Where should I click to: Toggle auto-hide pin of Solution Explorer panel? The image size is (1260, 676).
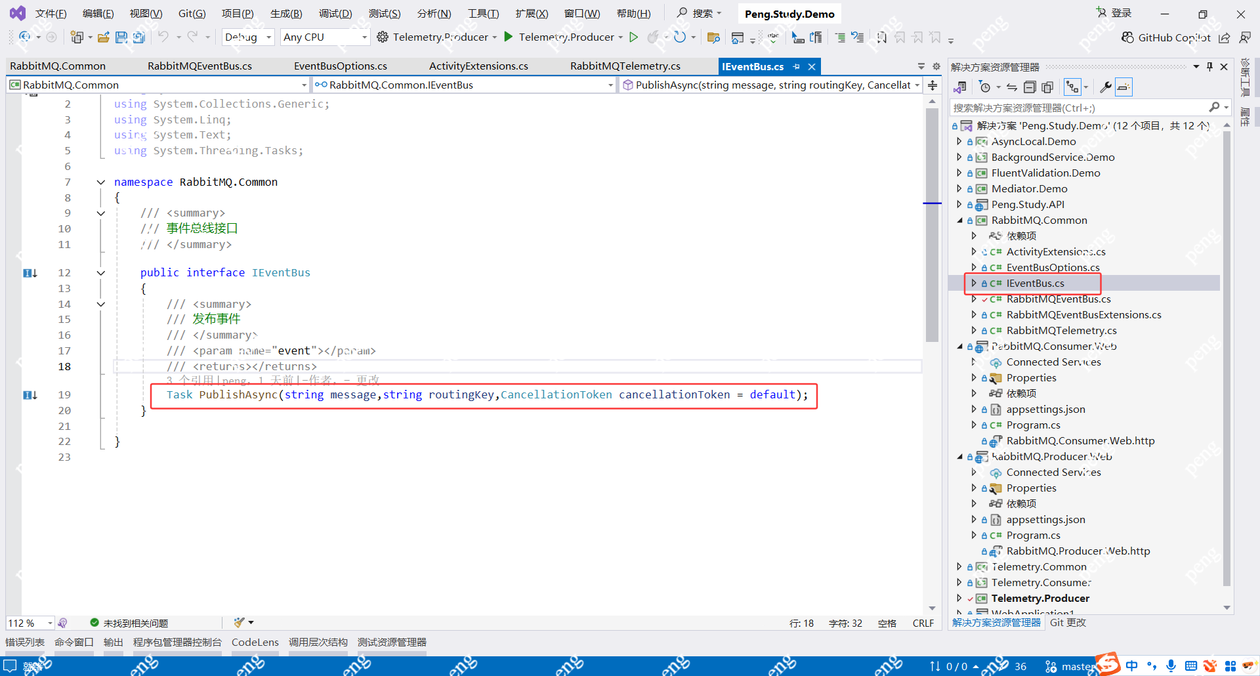point(1209,66)
